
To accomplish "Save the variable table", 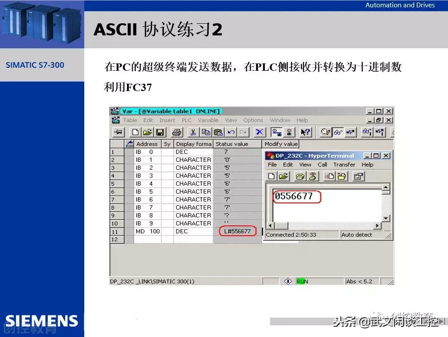I will coord(160,132).
